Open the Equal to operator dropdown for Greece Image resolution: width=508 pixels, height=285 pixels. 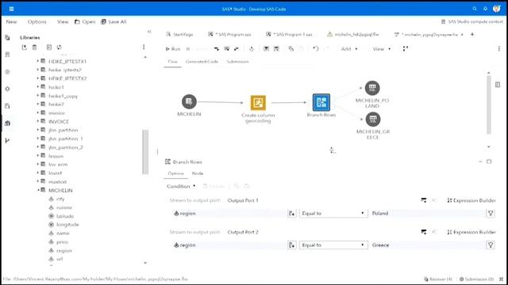coord(333,245)
